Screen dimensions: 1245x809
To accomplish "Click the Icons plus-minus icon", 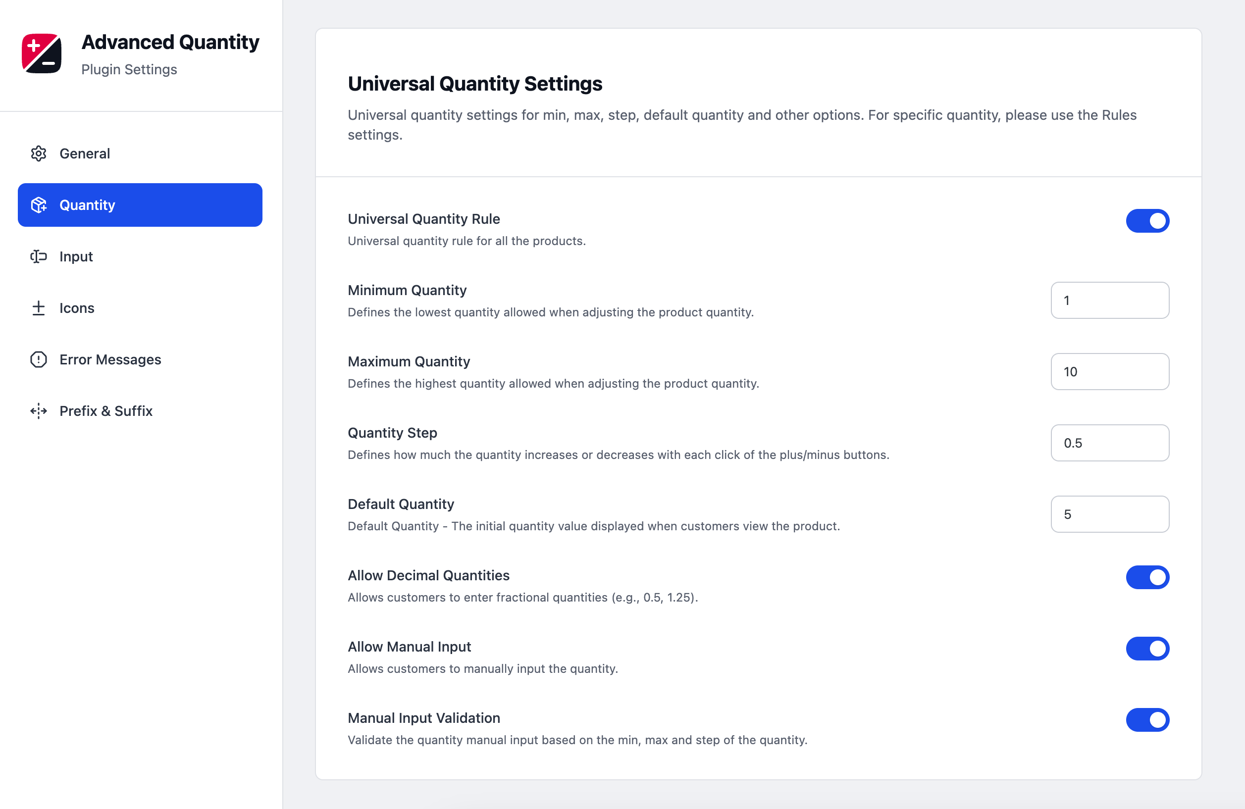I will click(x=39, y=308).
